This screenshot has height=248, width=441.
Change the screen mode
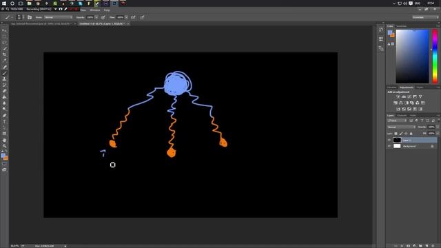[4, 170]
